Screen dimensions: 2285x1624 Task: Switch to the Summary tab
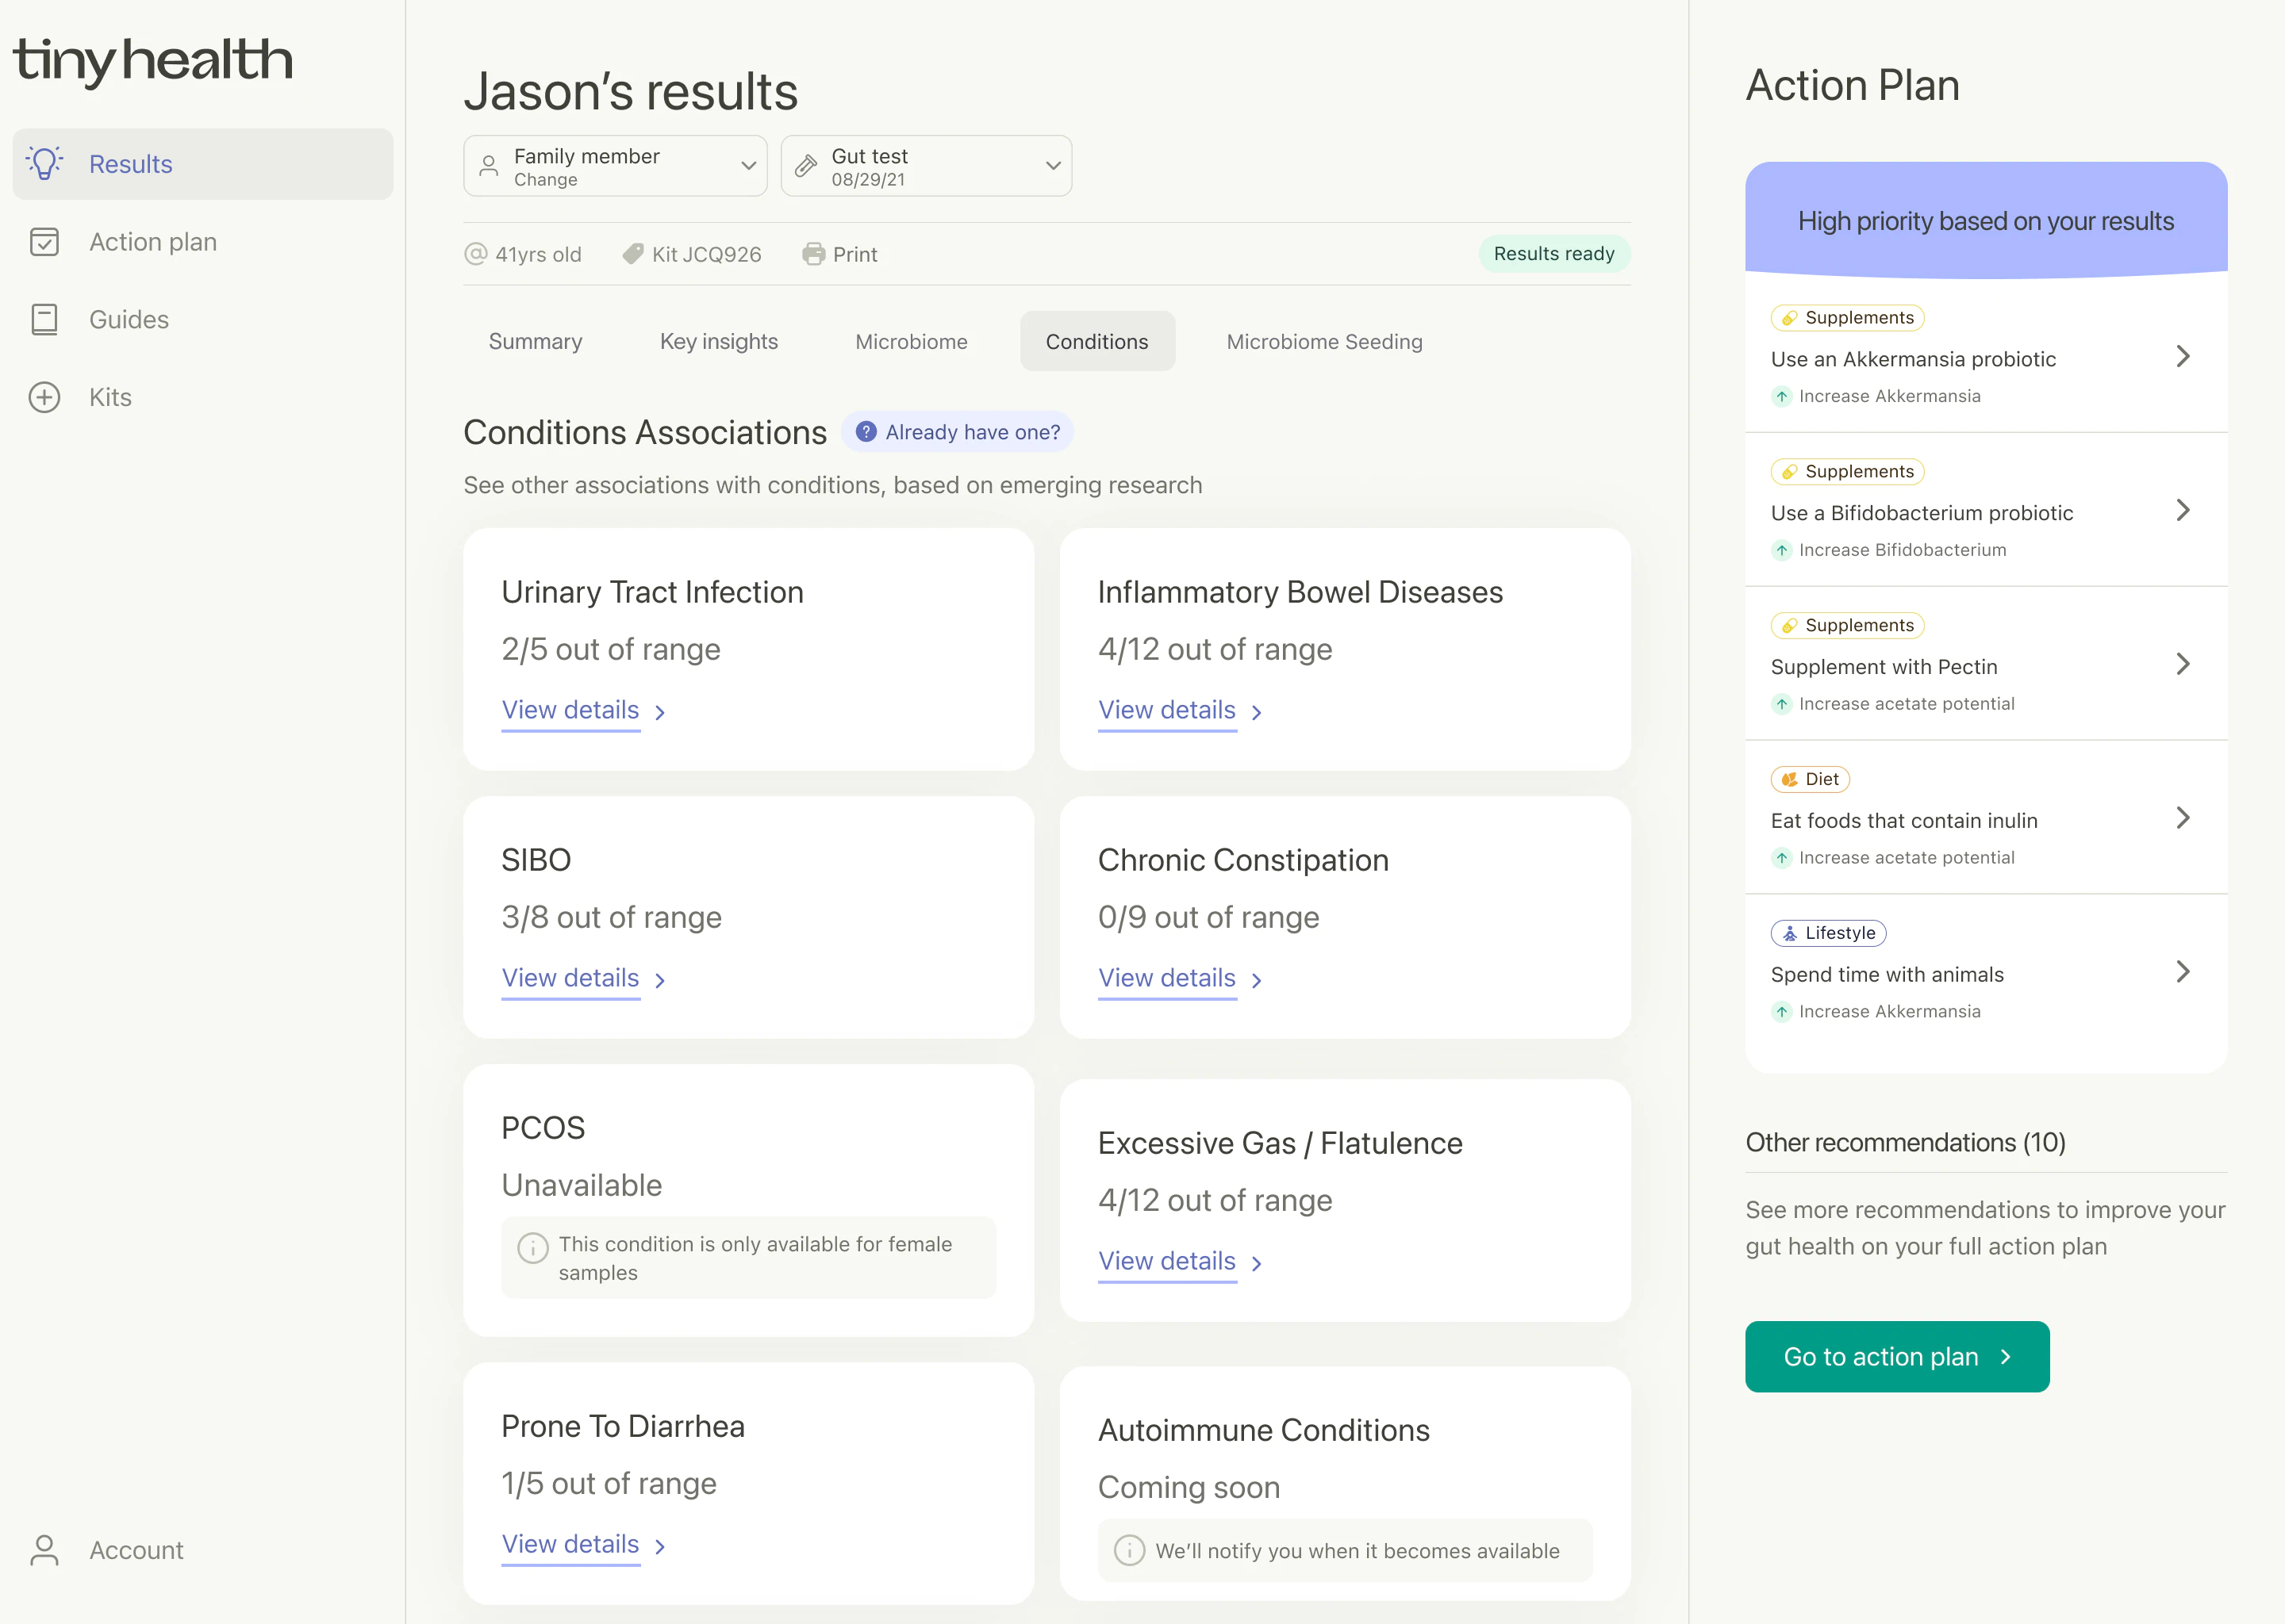[536, 342]
